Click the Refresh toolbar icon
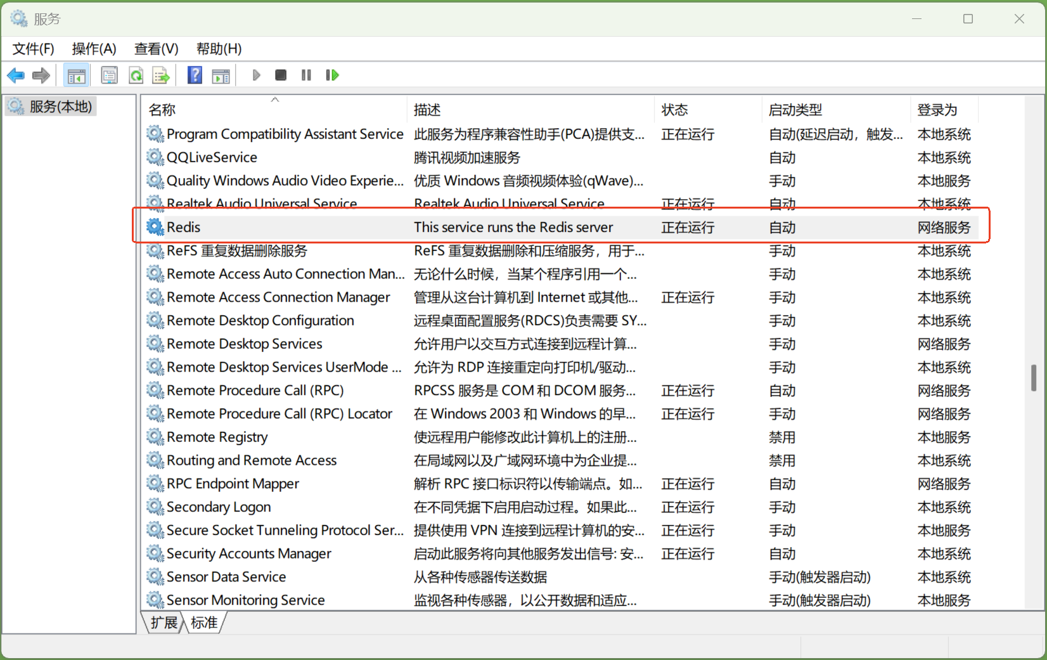The width and height of the screenshot is (1047, 660). [136, 75]
